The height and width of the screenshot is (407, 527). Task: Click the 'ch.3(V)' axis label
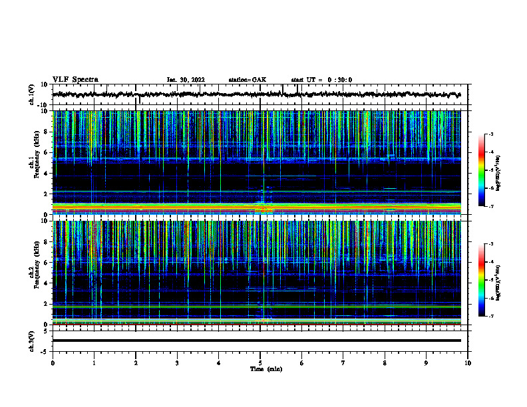[32, 341]
